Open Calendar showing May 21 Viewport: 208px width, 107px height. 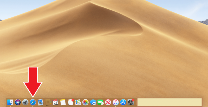pyautogui.click(x=55, y=102)
